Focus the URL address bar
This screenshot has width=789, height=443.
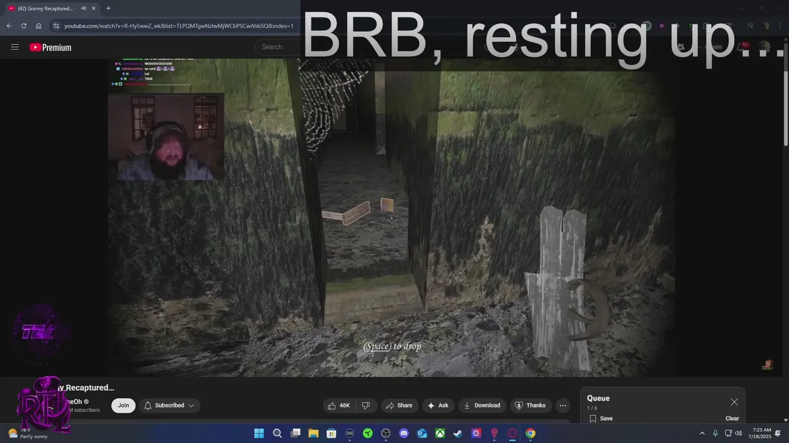(x=179, y=26)
